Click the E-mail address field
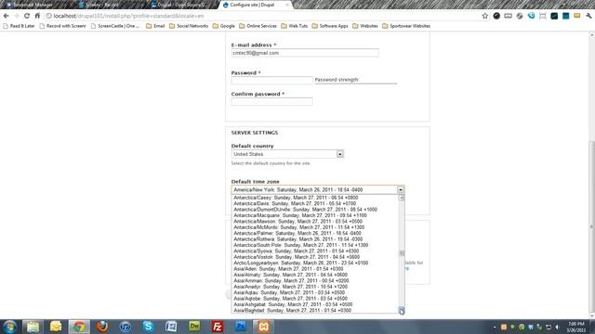 305,53
